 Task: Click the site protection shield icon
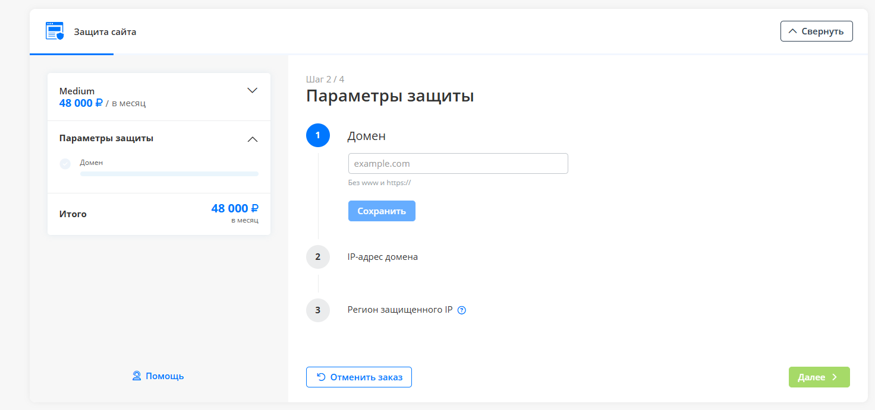tap(55, 31)
